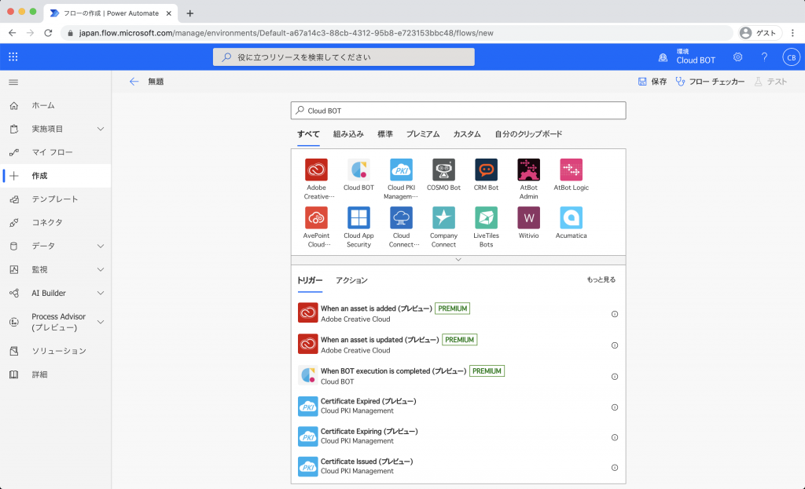The width and height of the screenshot is (805, 489).
Task: Select the CRM Bot connector icon
Action: click(x=486, y=170)
